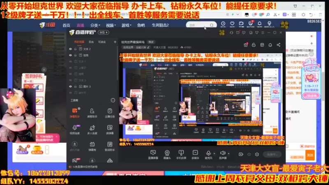Show the 文本 3 layer
The width and height of the screenshot is (329, 185).
pyautogui.click(x=70, y=80)
